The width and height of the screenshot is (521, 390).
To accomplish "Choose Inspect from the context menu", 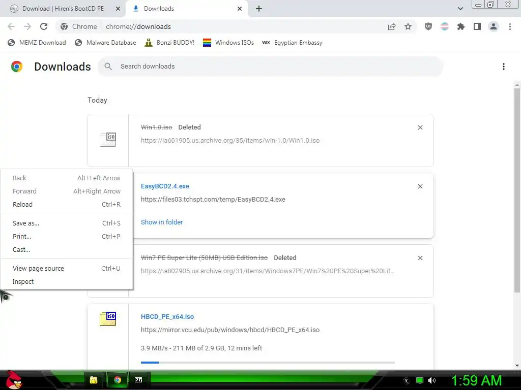I will 67,281.
